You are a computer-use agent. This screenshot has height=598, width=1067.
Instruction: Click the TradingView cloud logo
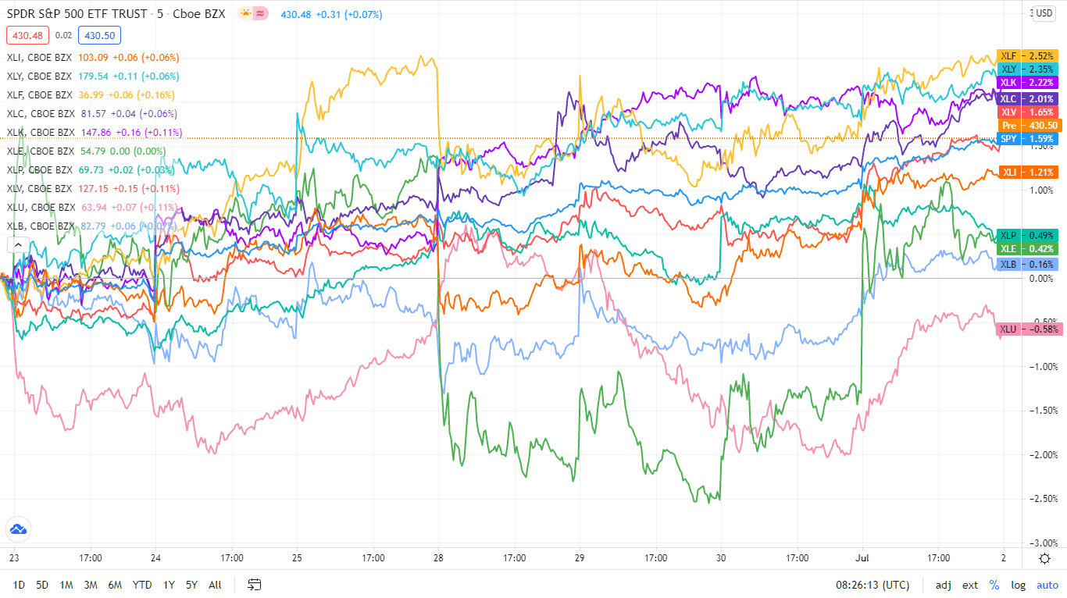tap(17, 529)
